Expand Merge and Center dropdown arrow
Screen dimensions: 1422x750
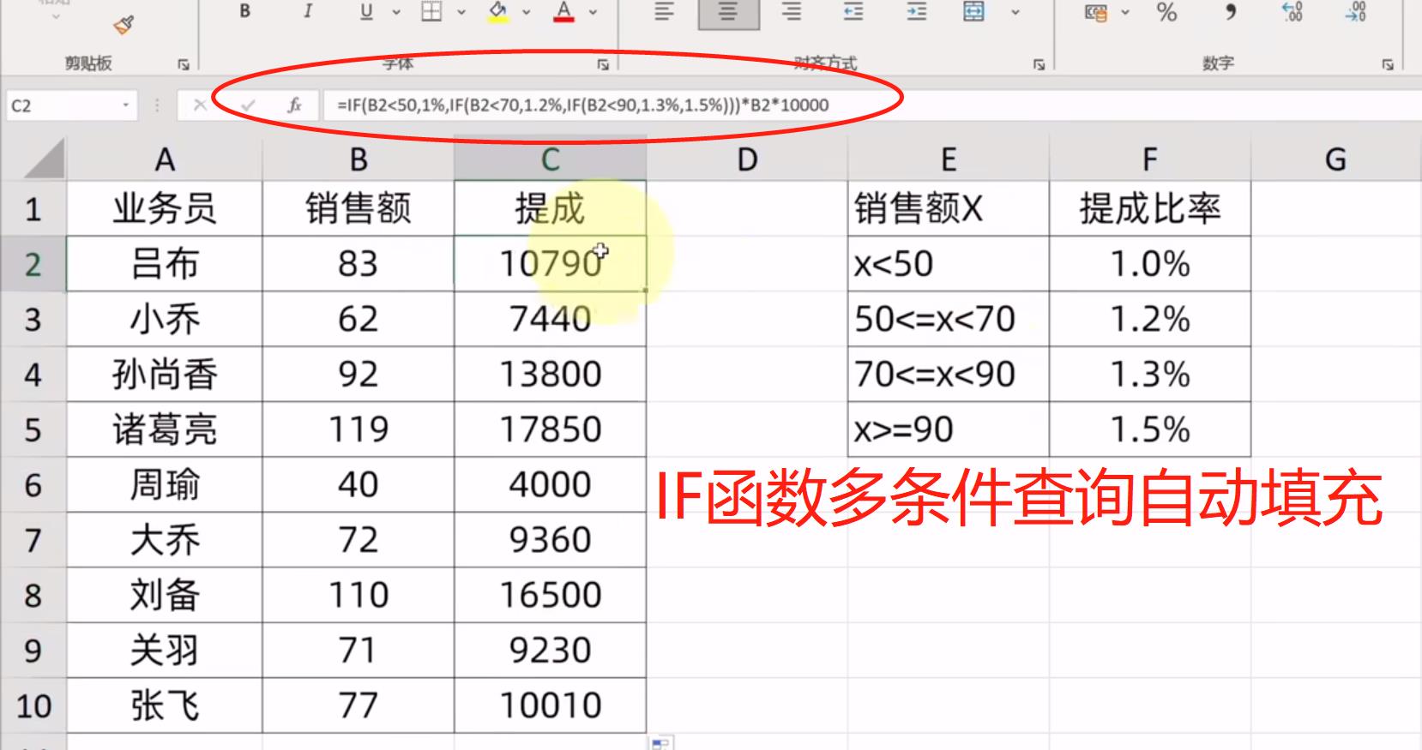click(1015, 12)
